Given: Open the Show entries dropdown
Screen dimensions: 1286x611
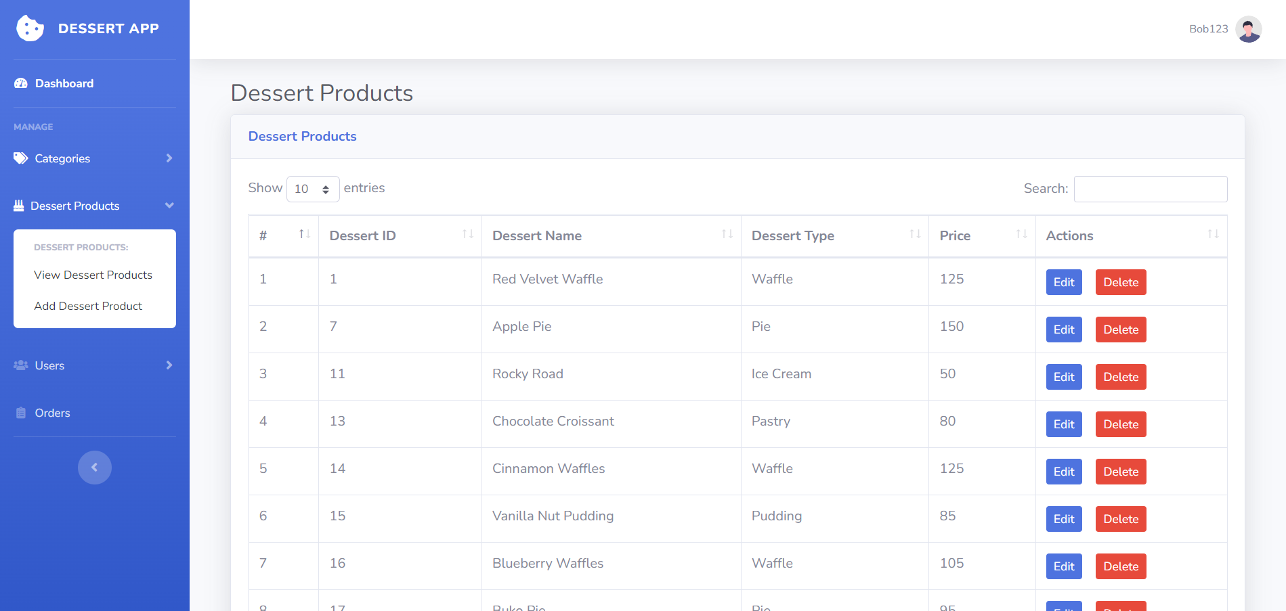Looking at the screenshot, I should pyautogui.click(x=312, y=189).
